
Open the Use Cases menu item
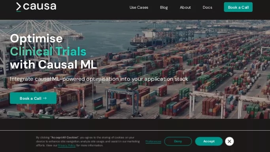pos(139,8)
